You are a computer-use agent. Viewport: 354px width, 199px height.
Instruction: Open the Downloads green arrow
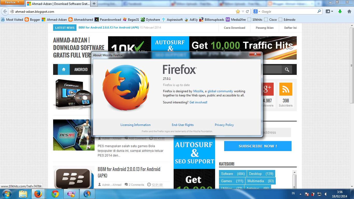(340, 12)
